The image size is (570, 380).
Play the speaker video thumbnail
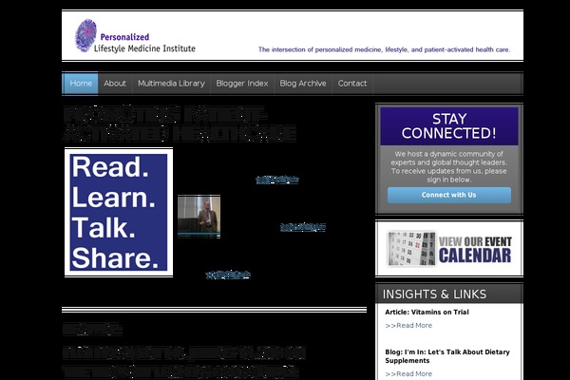tap(199, 217)
